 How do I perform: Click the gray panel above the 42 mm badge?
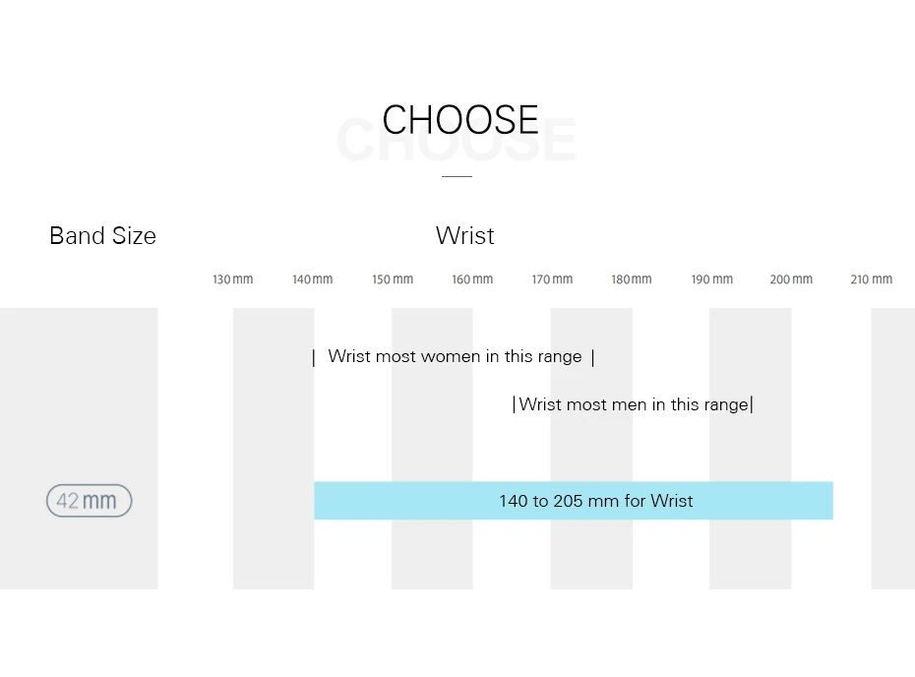(x=79, y=394)
